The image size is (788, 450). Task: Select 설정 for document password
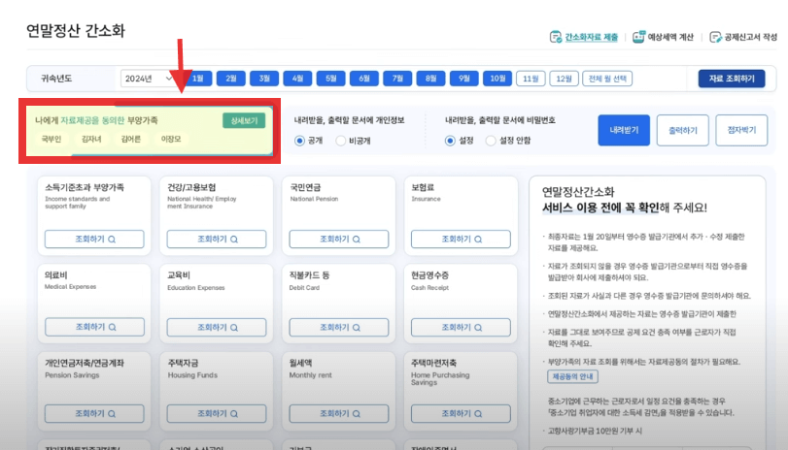[x=450, y=141]
